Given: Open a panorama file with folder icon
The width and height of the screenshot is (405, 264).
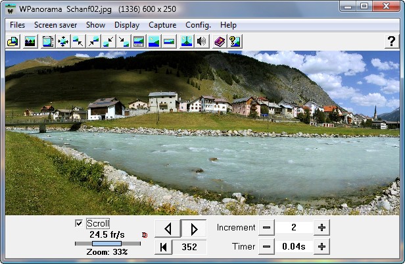Looking at the screenshot, I should point(12,41).
